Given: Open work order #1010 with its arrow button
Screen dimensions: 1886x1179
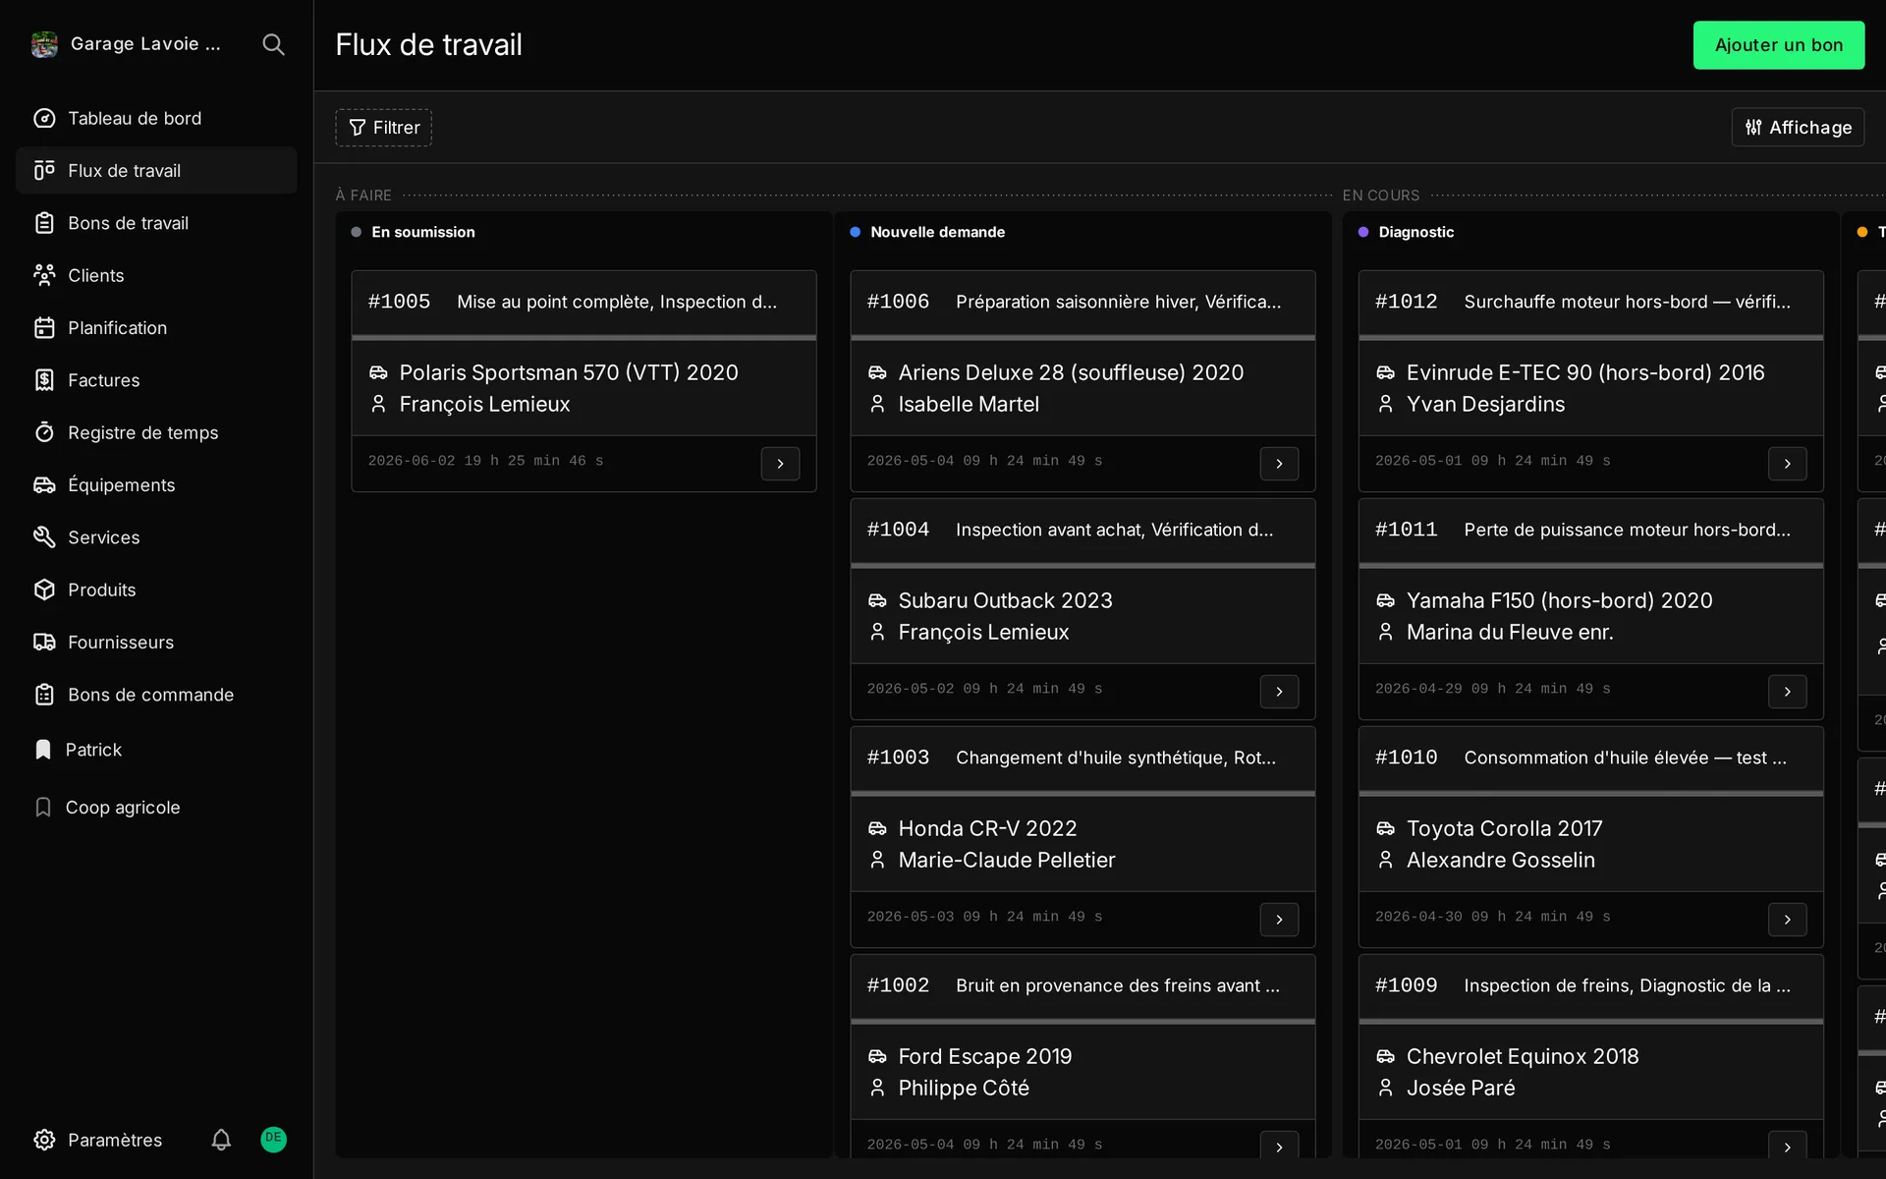Looking at the screenshot, I should pos(1787,920).
